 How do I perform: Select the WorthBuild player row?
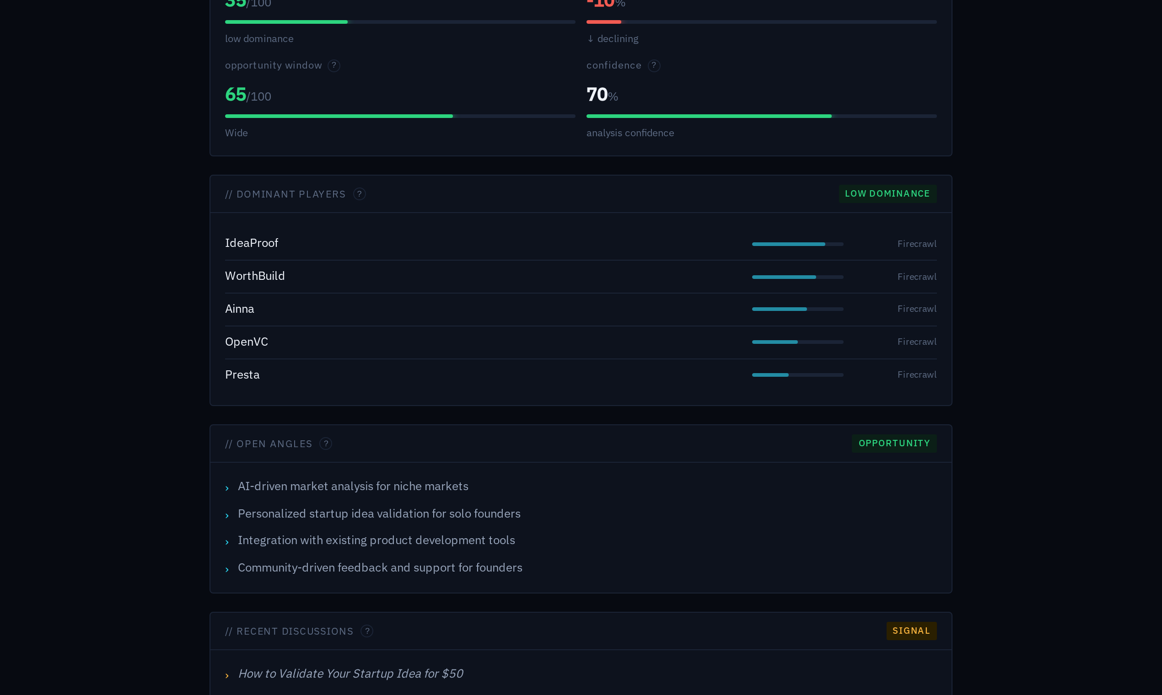581,276
